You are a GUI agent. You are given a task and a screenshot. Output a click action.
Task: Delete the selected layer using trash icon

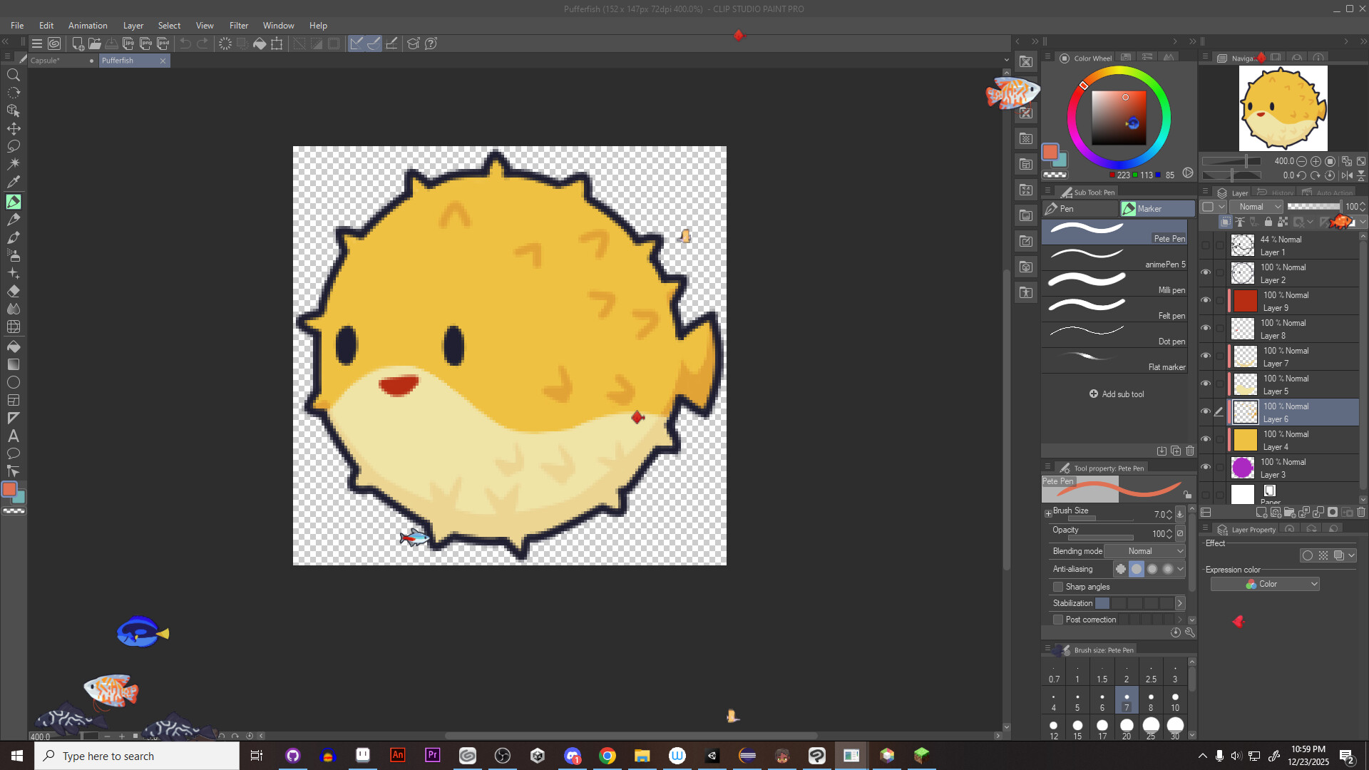(x=1361, y=513)
